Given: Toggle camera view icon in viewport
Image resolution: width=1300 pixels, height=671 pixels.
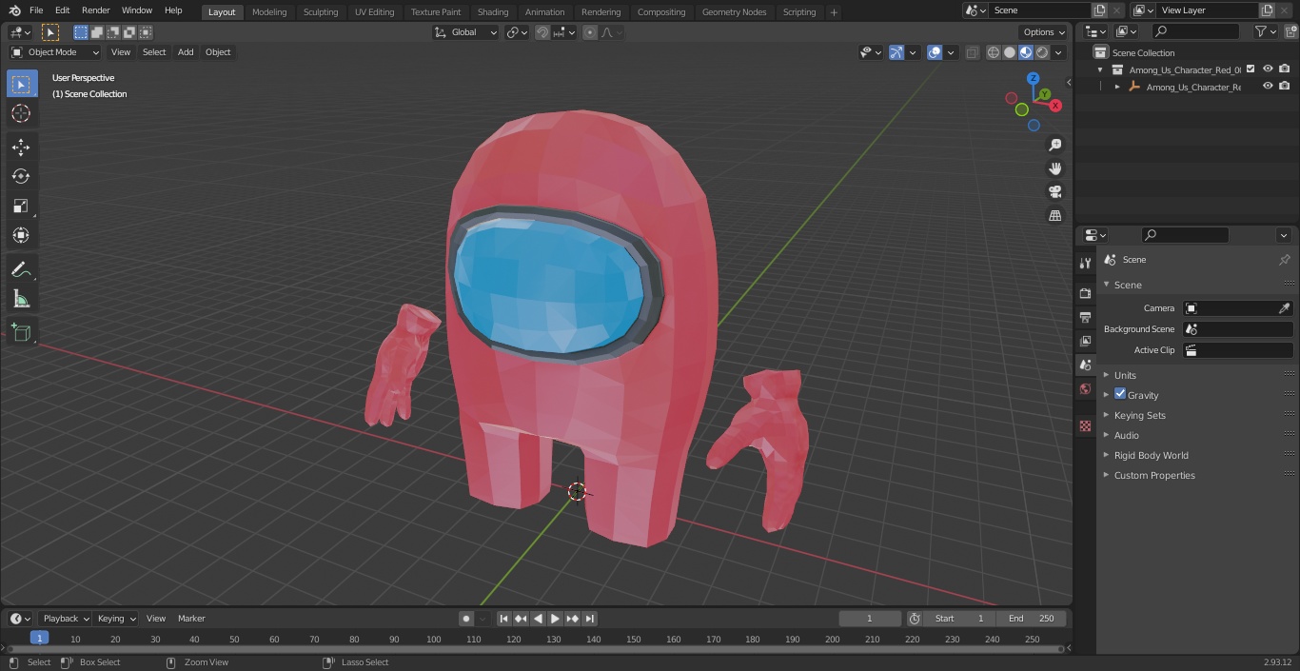Looking at the screenshot, I should (1054, 192).
